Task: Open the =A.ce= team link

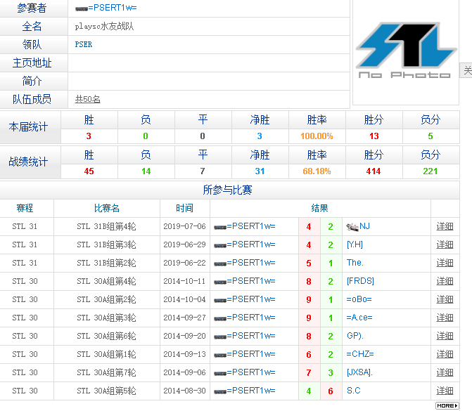Action: tap(359, 318)
